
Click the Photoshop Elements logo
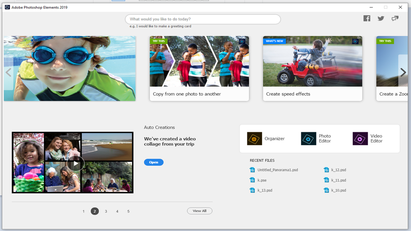click(7, 7)
